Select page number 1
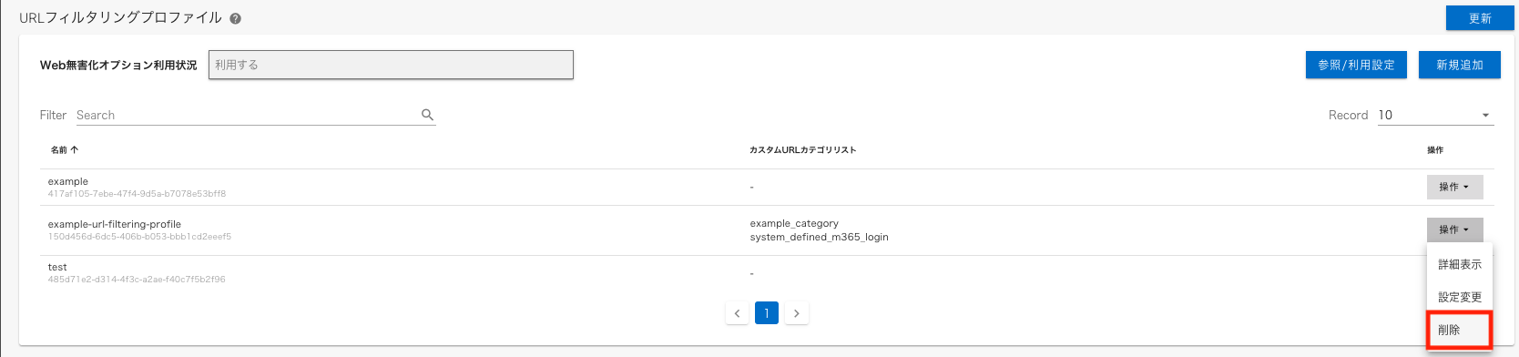1519x357 pixels. click(767, 313)
